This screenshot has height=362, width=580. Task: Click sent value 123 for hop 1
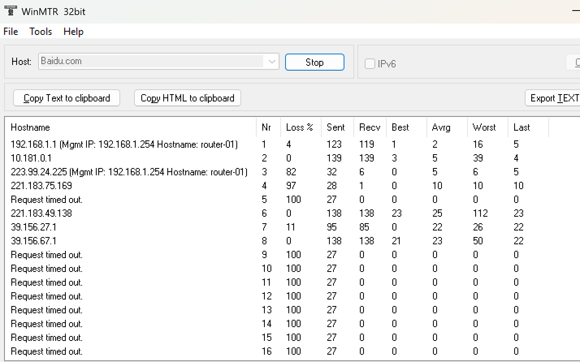click(334, 144)
